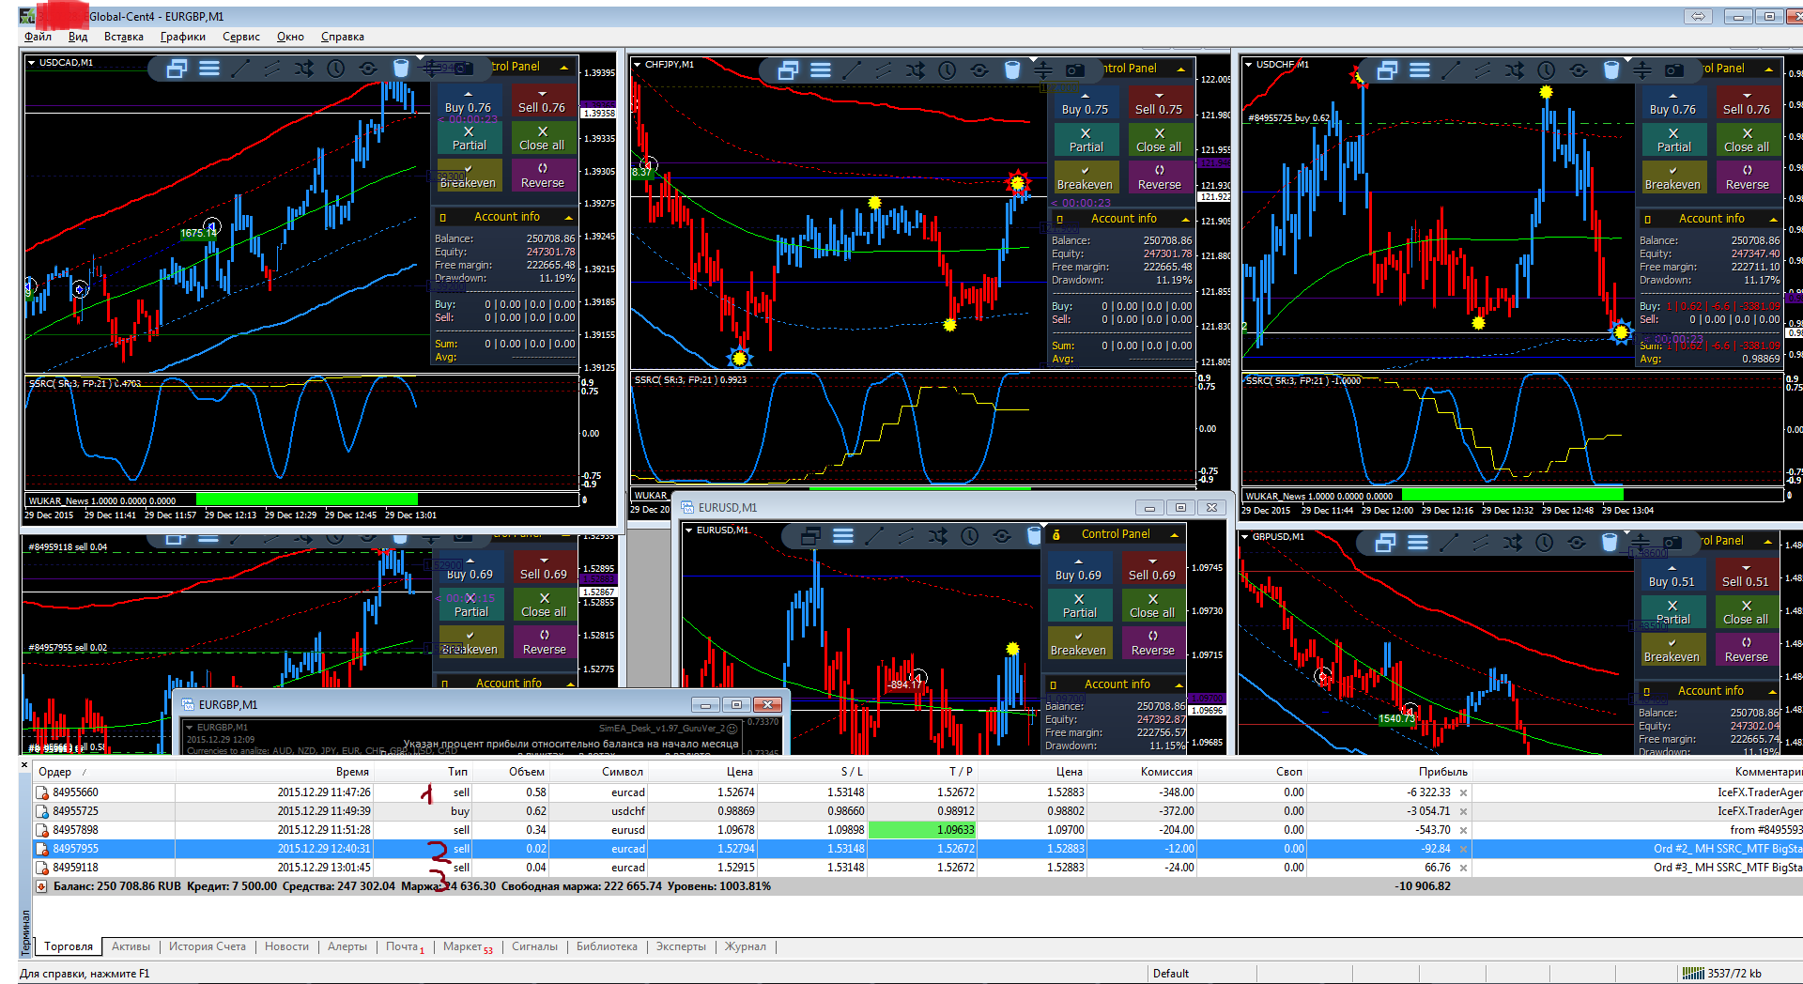This screenshot has width=1803, height=984.
Task: Click the trash bin icon in USDCHF chart
Action: (1611, 70)
